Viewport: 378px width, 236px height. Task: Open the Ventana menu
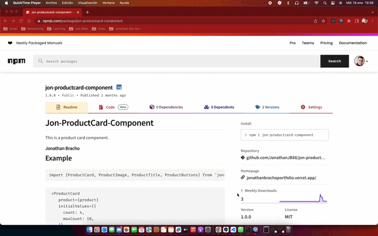108,3
